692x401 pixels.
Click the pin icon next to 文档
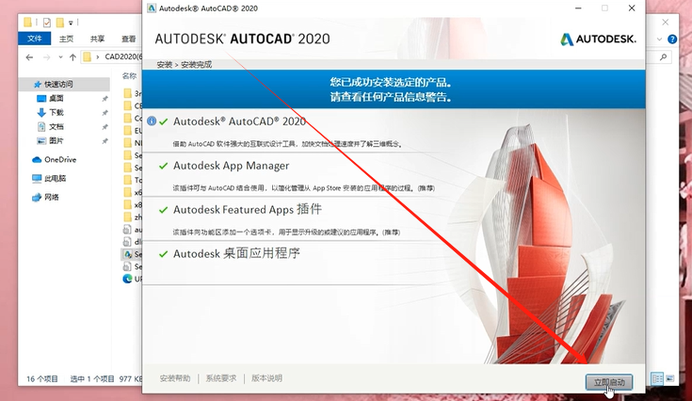point(105,127)
